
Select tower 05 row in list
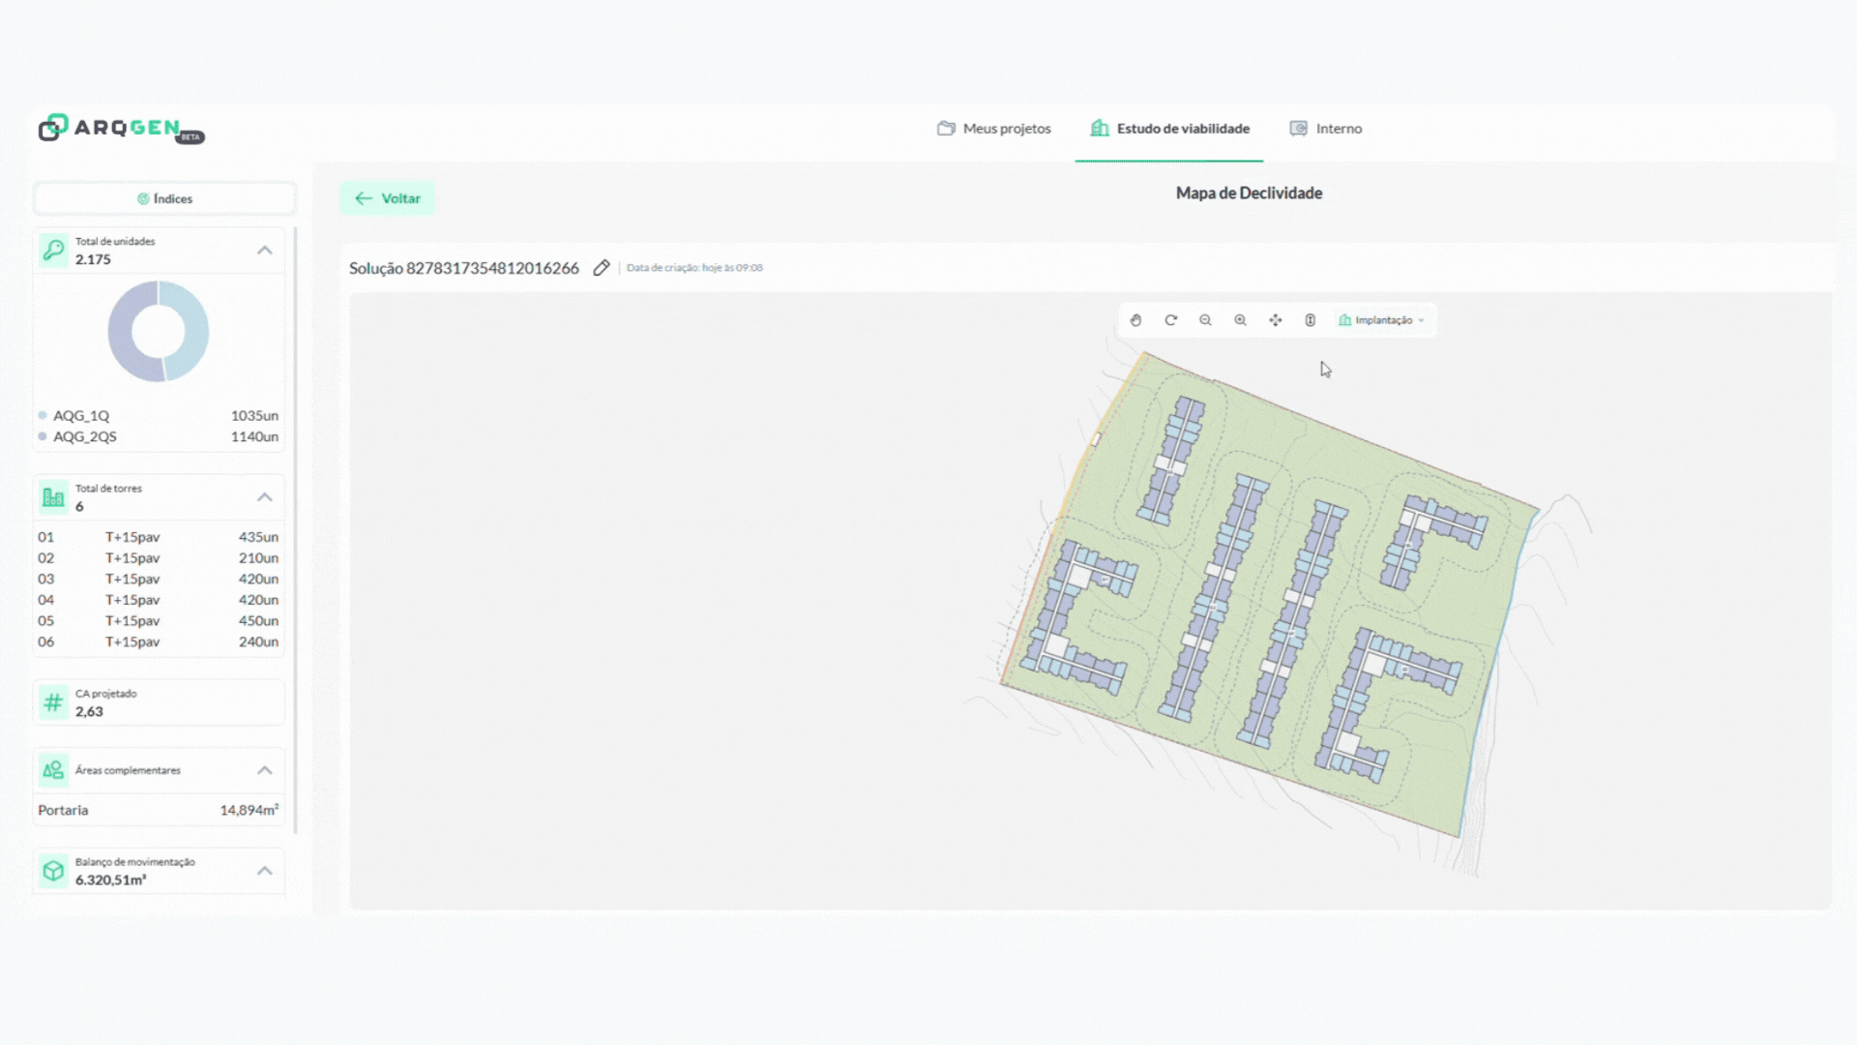158,621
